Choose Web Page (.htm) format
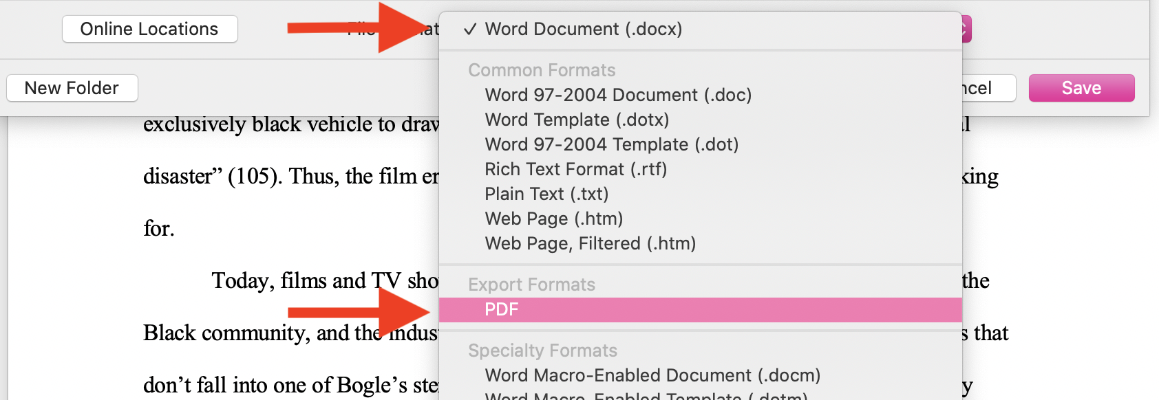This screenshot has width=1159, height=400. click(553, 219)
